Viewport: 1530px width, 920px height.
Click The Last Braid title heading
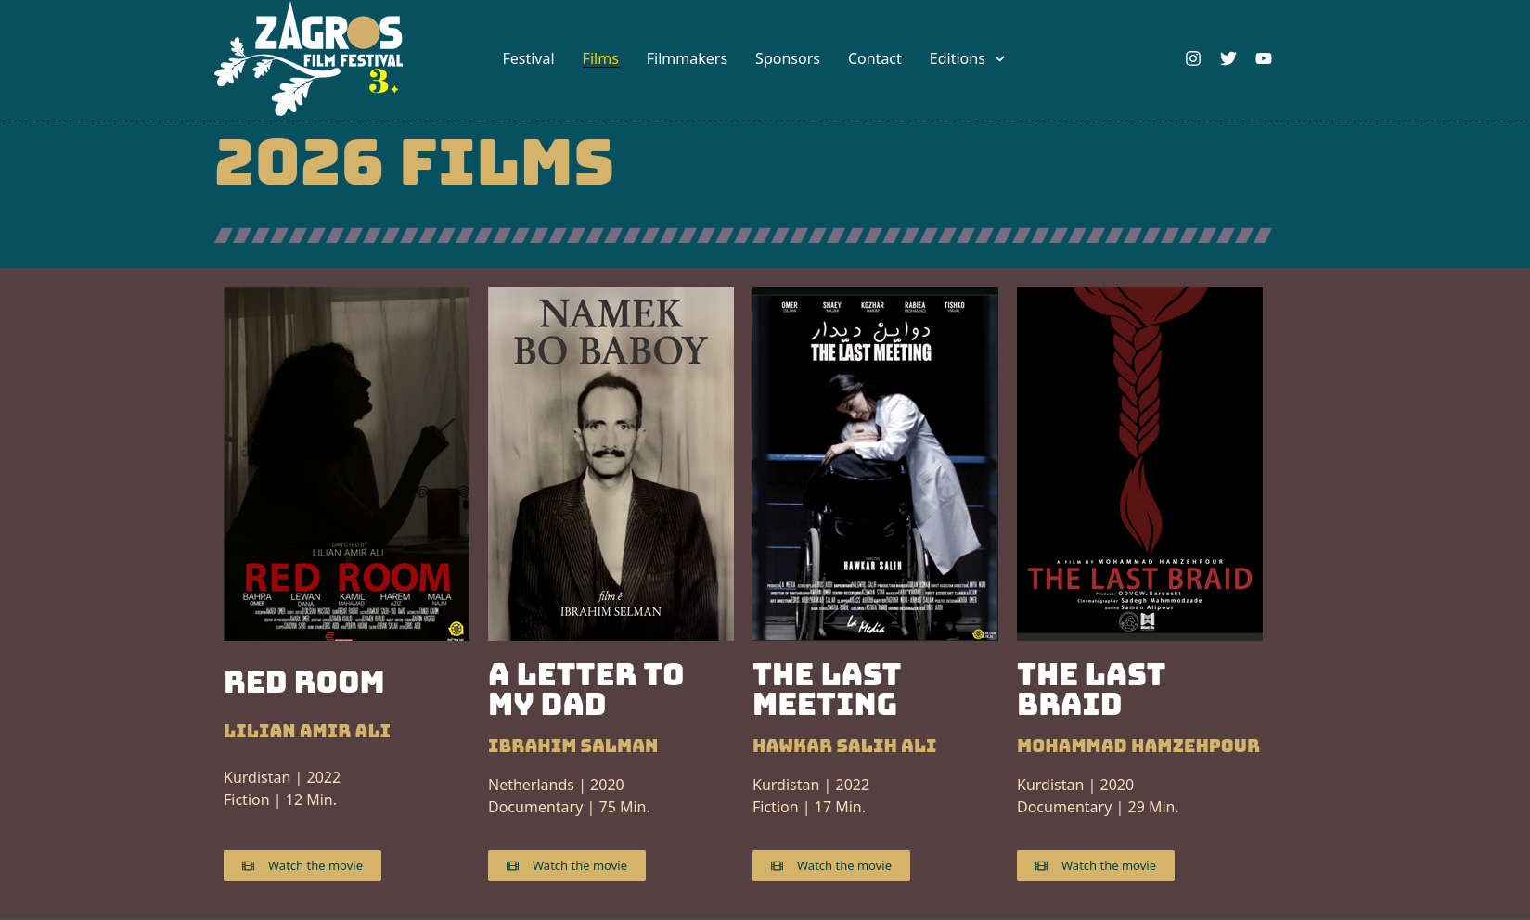(1091, 689)
